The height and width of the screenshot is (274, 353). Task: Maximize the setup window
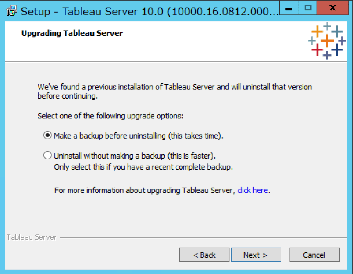(x=307, y=8)
